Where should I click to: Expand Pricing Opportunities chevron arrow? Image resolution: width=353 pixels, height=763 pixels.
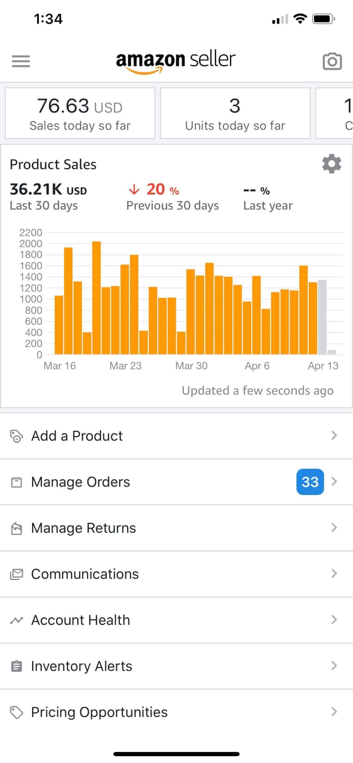coord(334,711)
